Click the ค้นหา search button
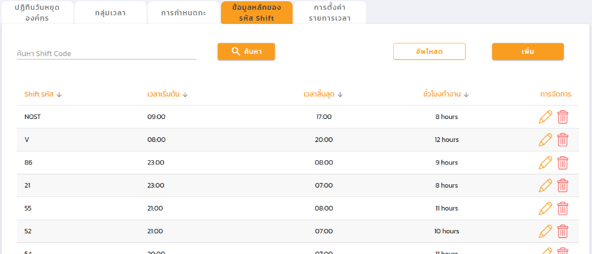This screenshot has width=592, height=254. [246, 51]
